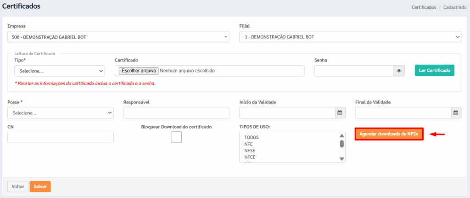Click the TIPOS DE USO list scrollbar thumb
Screen dimensions: 470x198
tap(341, 144)
